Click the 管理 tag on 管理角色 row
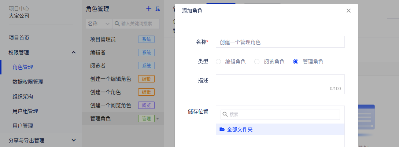399x147 pixels. 146,118
